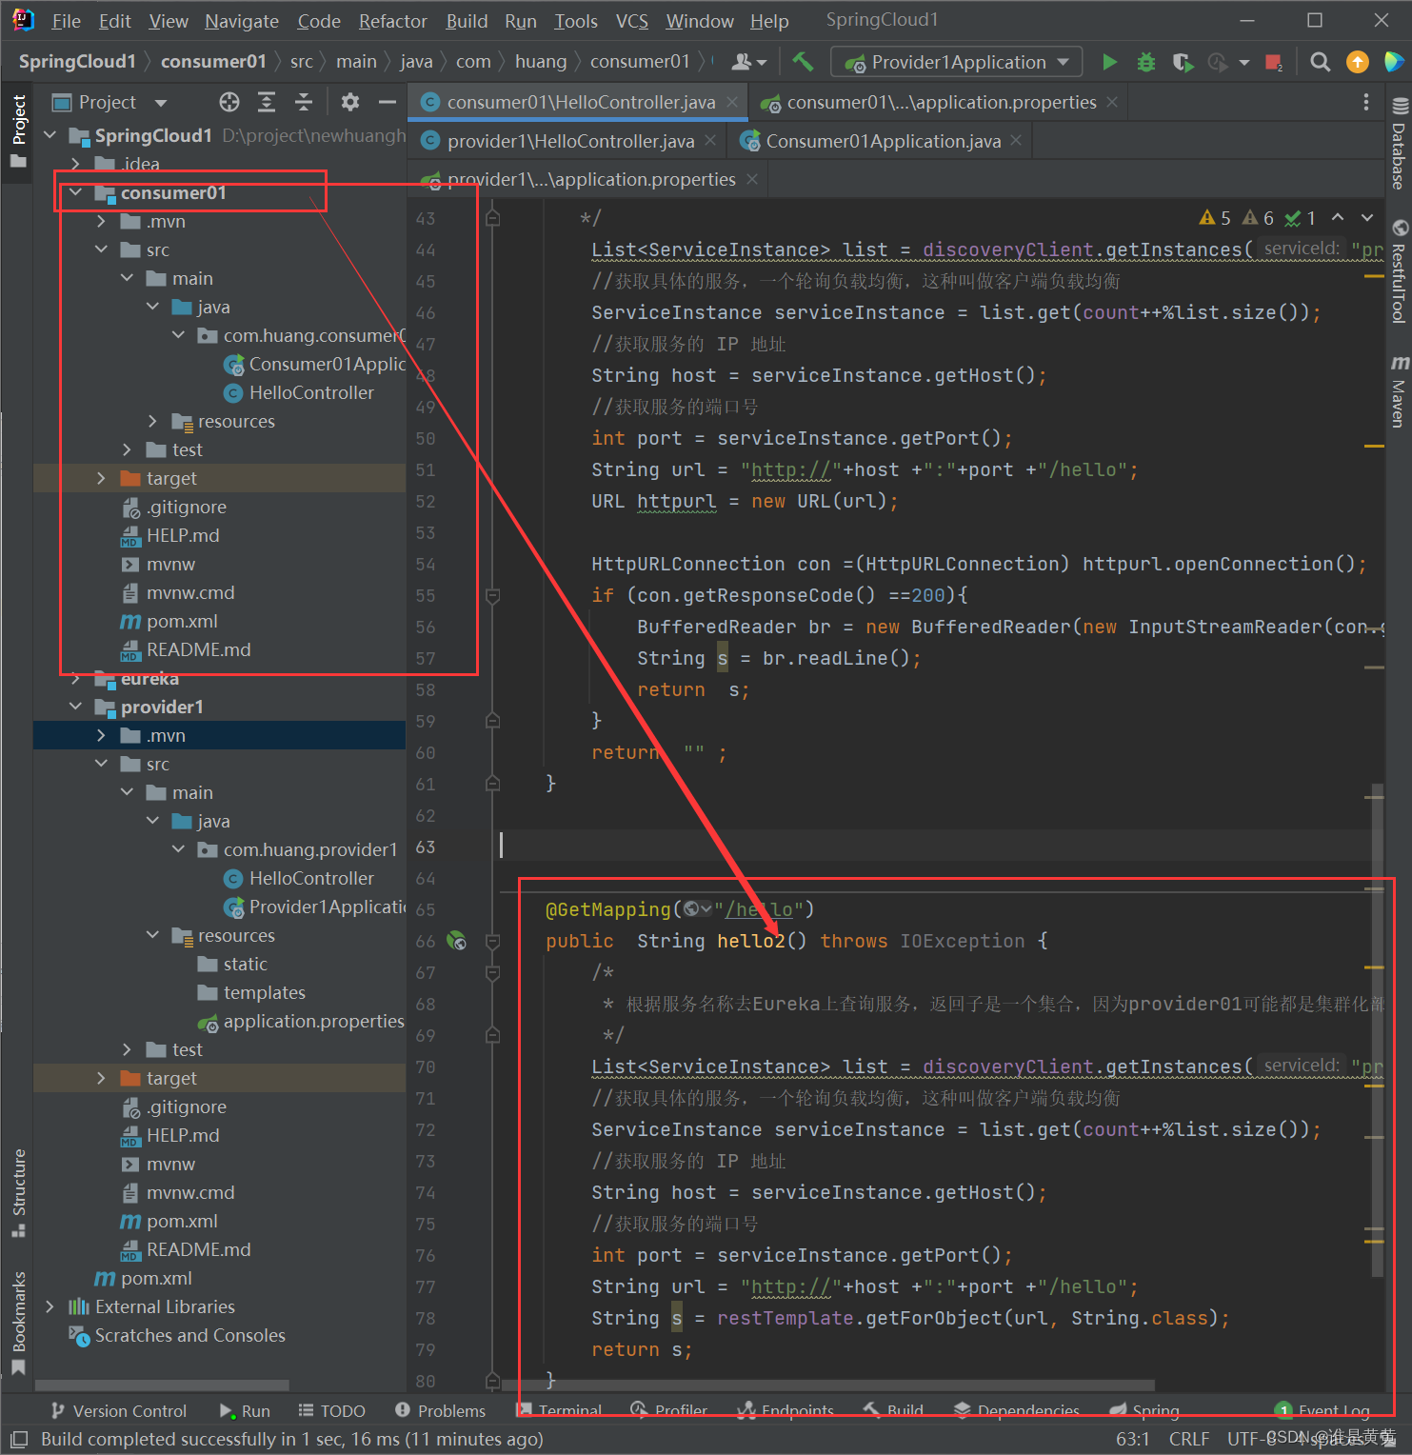Click cursor position 63:1 in status bar
1412x1455 pixels.
pos(1132,1439)
